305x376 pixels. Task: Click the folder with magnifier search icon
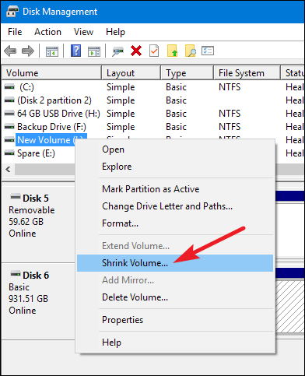coord(190,51)
